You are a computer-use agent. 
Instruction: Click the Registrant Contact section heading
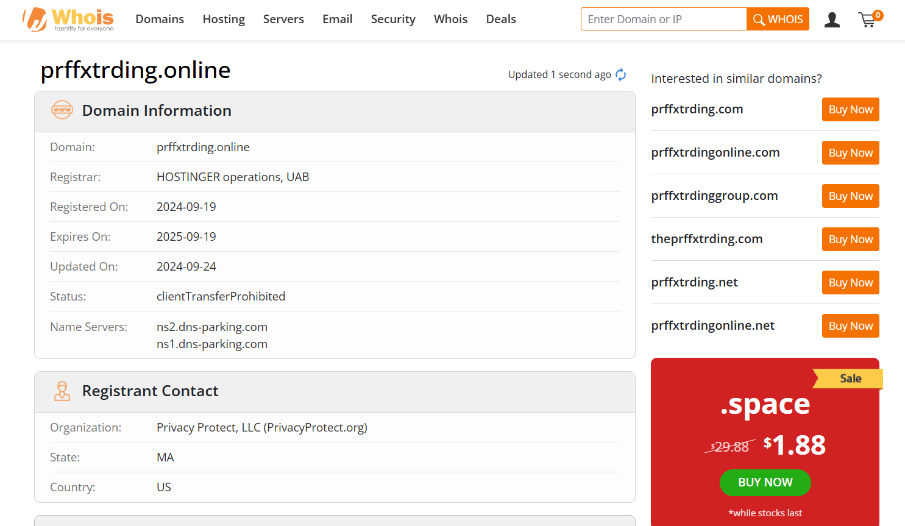click(x=150, y=391)
